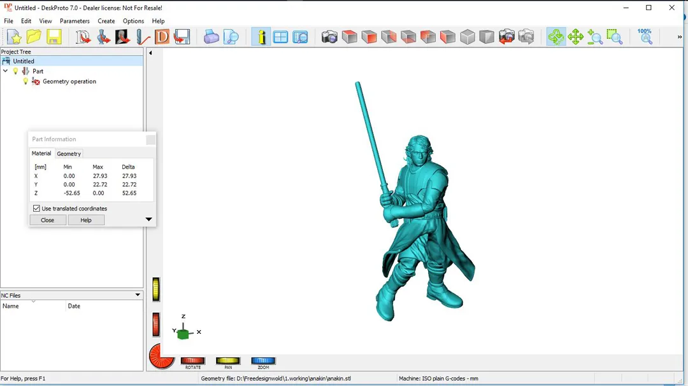Open the View menu
The image size is (688, 386).
[x=45, y=21]
